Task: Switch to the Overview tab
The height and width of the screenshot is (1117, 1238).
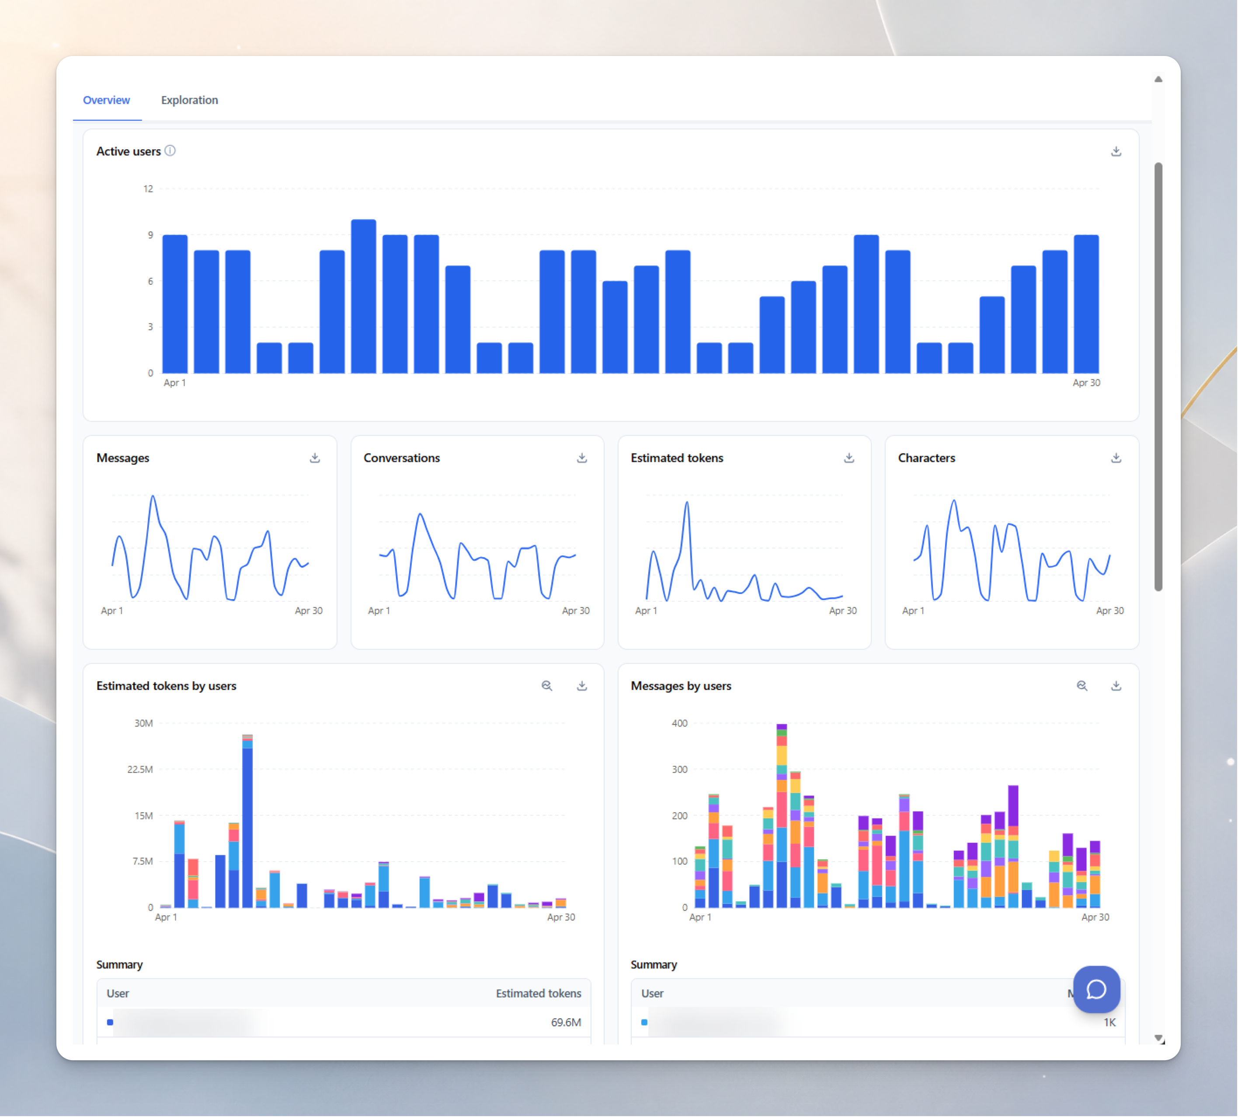Action: tap(106, 100)
